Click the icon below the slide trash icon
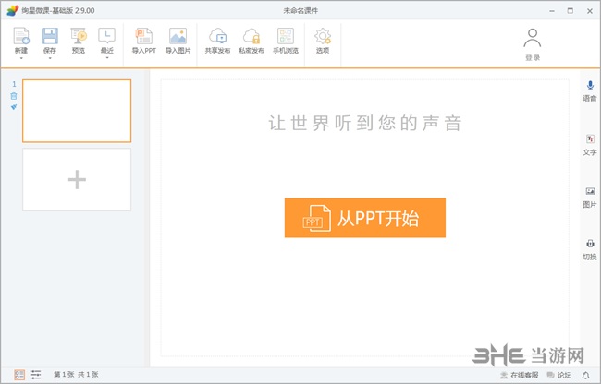601x384 pixels. (x=14, y=107)
